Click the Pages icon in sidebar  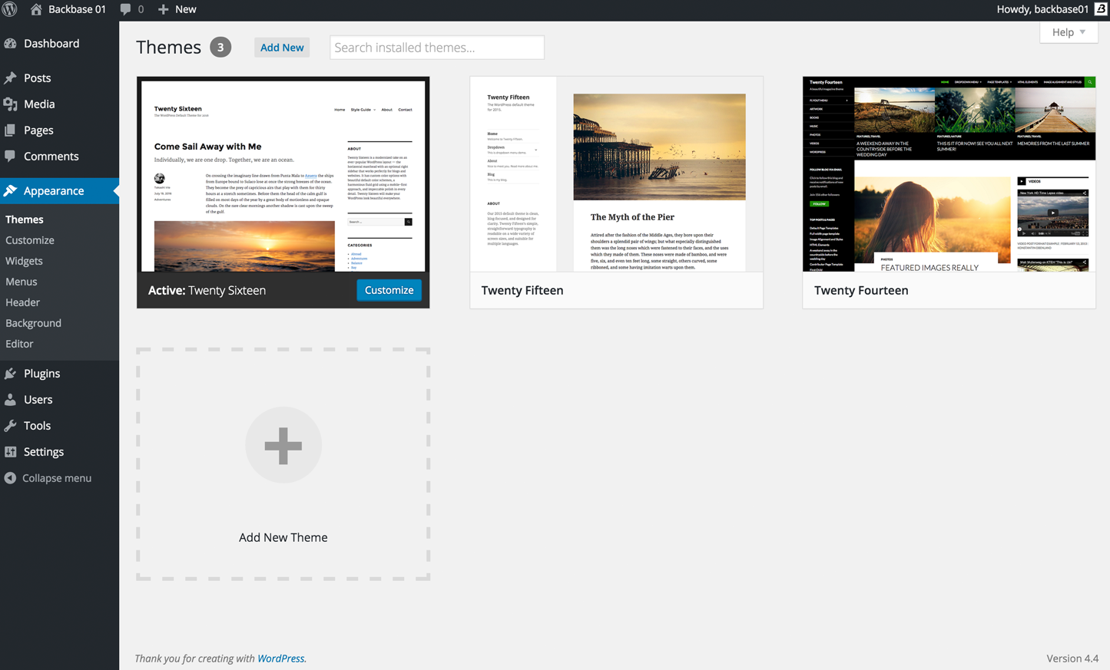11,130
